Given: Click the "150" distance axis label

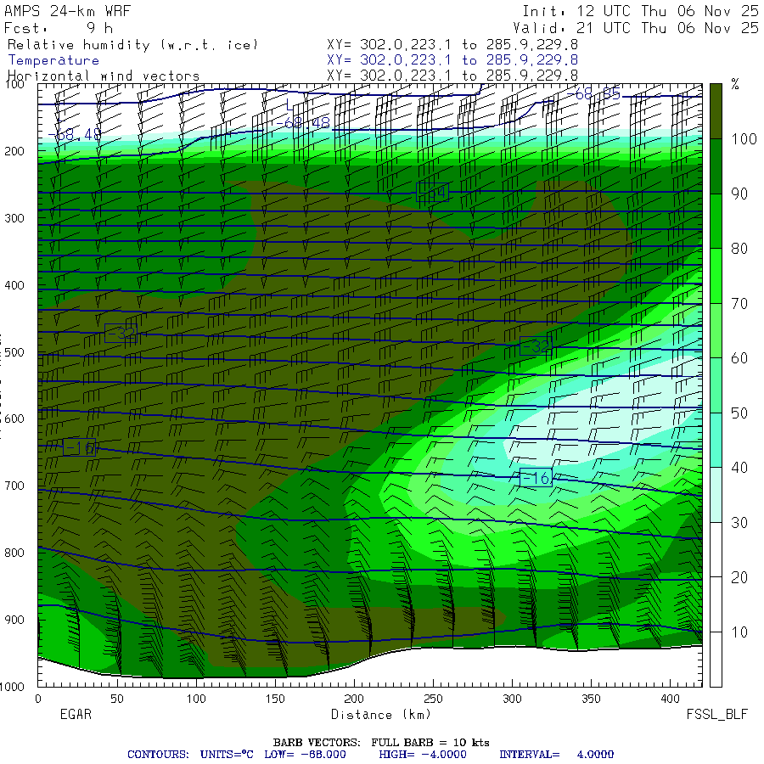Looking at the screenshot, I should point(275,699).
